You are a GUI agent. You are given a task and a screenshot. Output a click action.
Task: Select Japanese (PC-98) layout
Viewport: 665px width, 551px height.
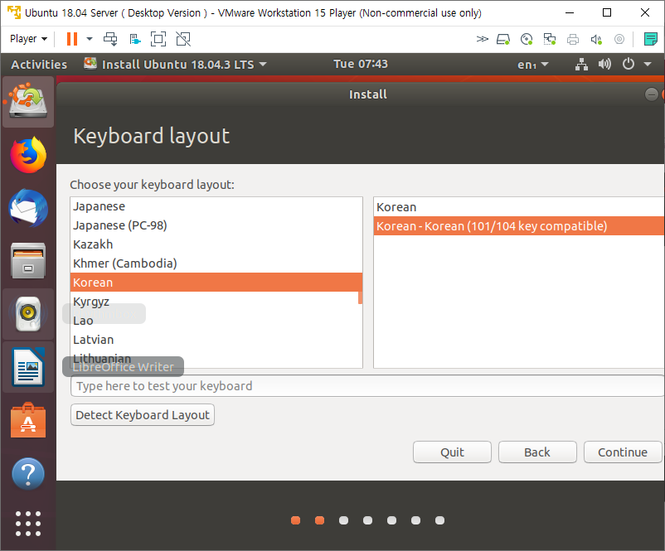pyautogui.click(x=216, y=225)
